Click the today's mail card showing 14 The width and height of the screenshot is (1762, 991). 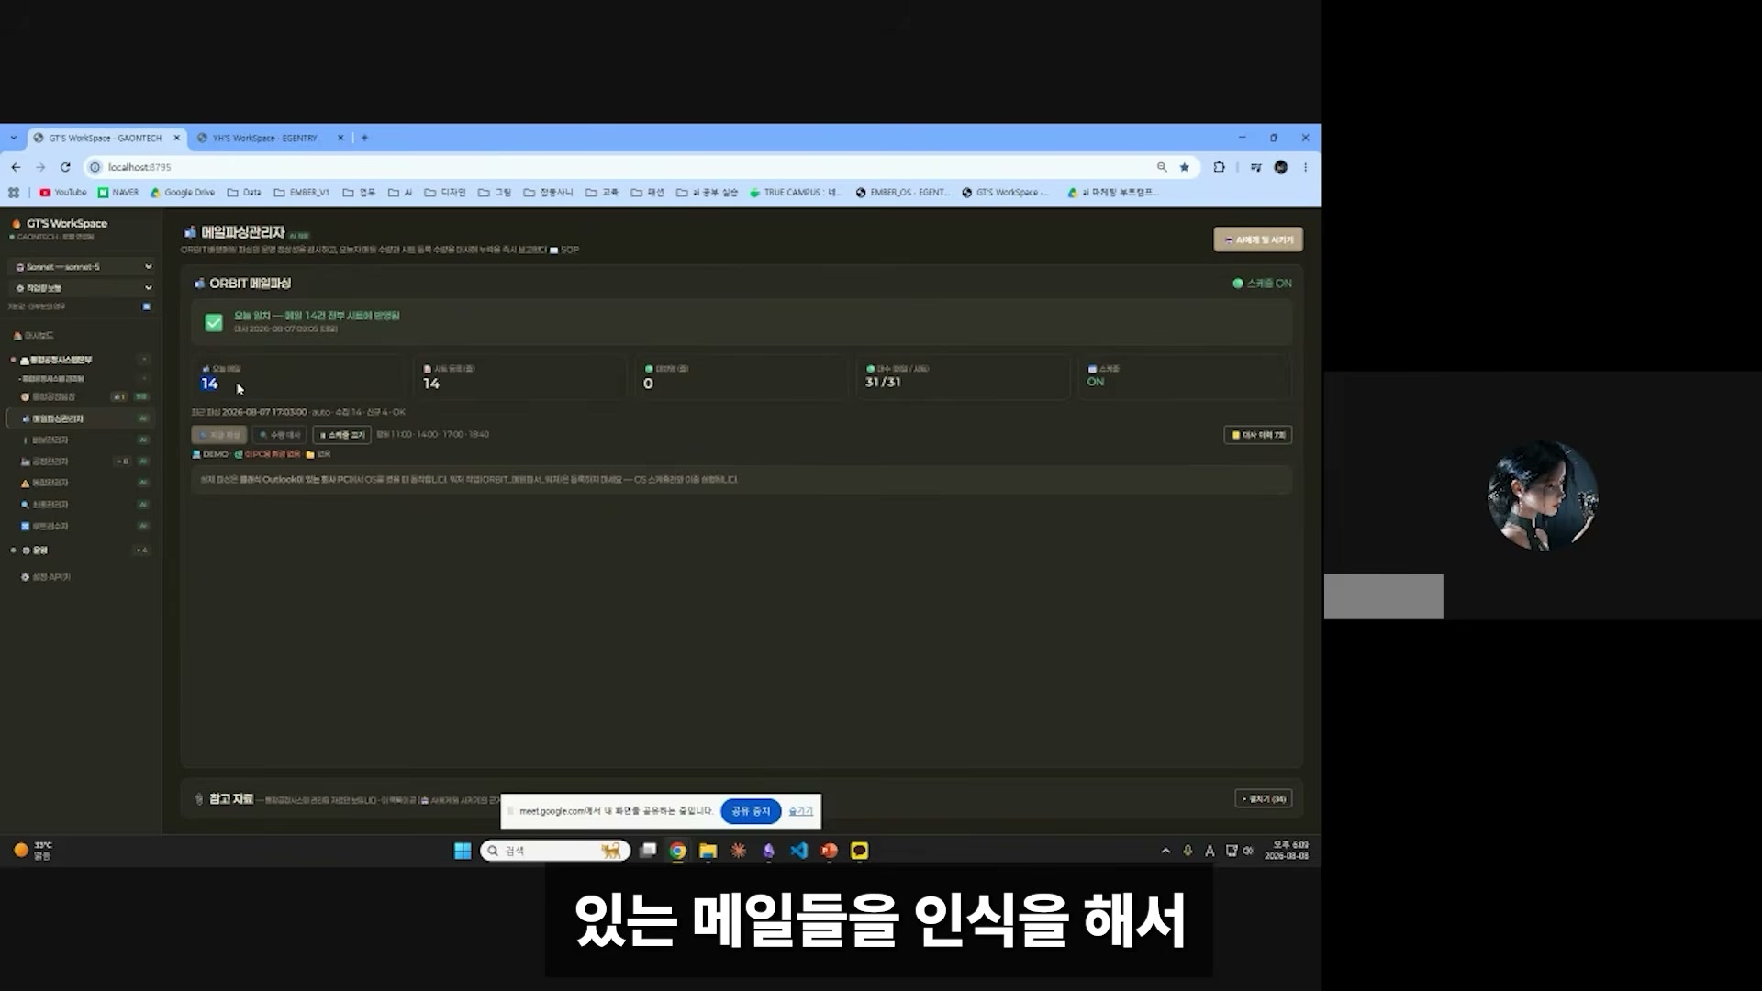point(296,376)
